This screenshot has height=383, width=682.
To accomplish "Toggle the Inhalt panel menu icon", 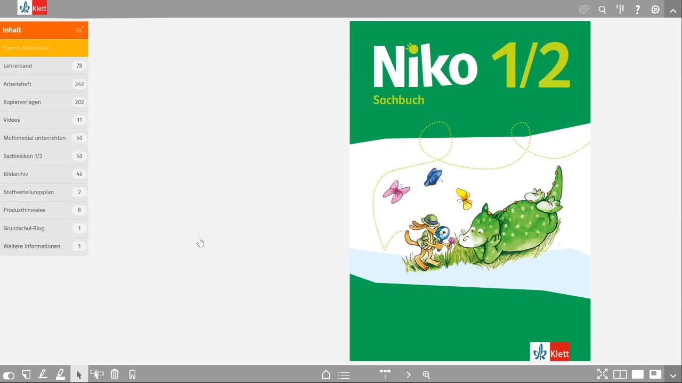I will coord(79,30).
